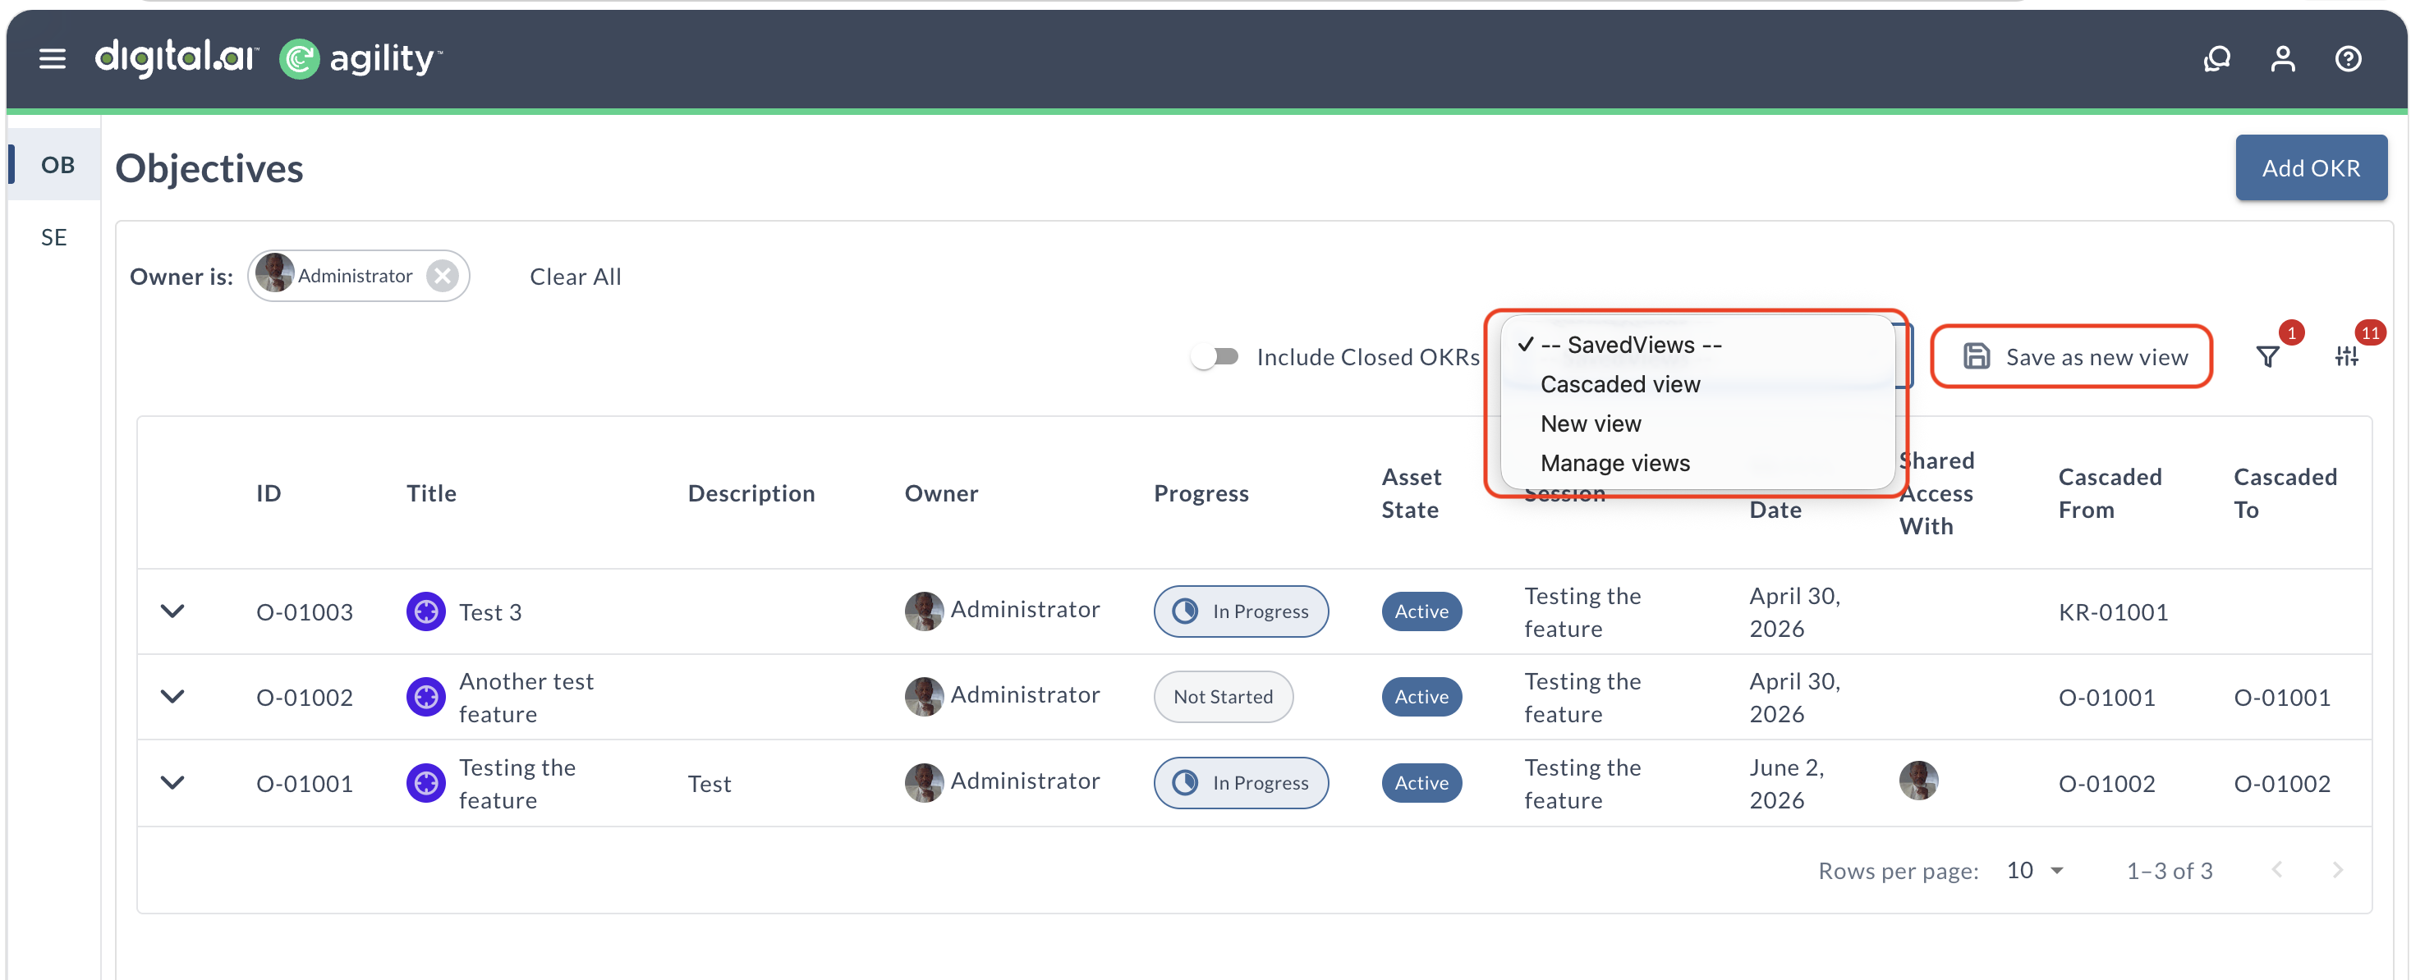Click Not Started status for O-01002
This screenshot has width=2411, height=980.
point(1223,697)
